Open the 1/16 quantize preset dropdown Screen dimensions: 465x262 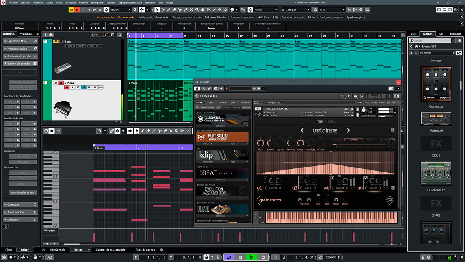332,10
